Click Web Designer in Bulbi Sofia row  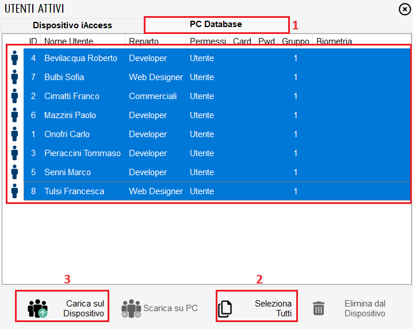156,77
